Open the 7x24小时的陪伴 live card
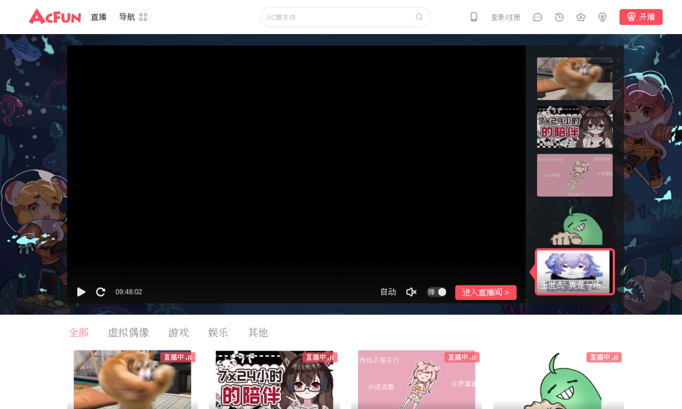This screenshot has height=409, width=682. point(274,380)
